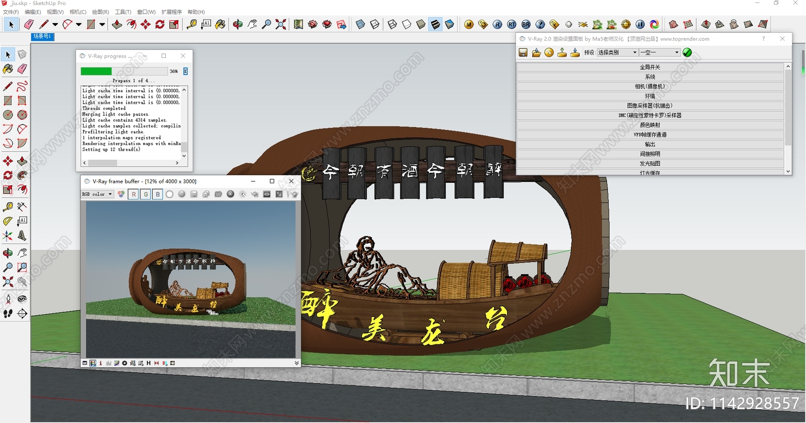The width and height of the screenshot is (806, 423).
Task: Select the Paint Bucket tool in top toolbar
Action: [220, 24]
